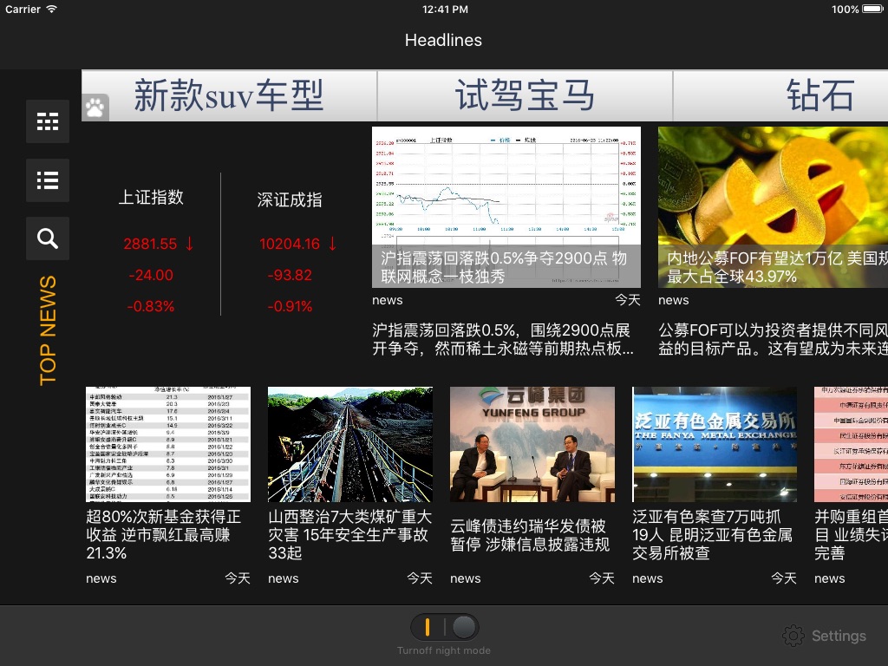Open article 泛亚有色案查7万吨抓19人
888x666 pixels.
[713, 534]
